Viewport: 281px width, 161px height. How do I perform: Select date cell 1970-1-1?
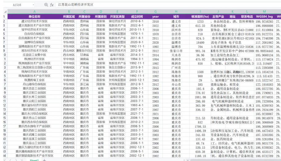137,34
